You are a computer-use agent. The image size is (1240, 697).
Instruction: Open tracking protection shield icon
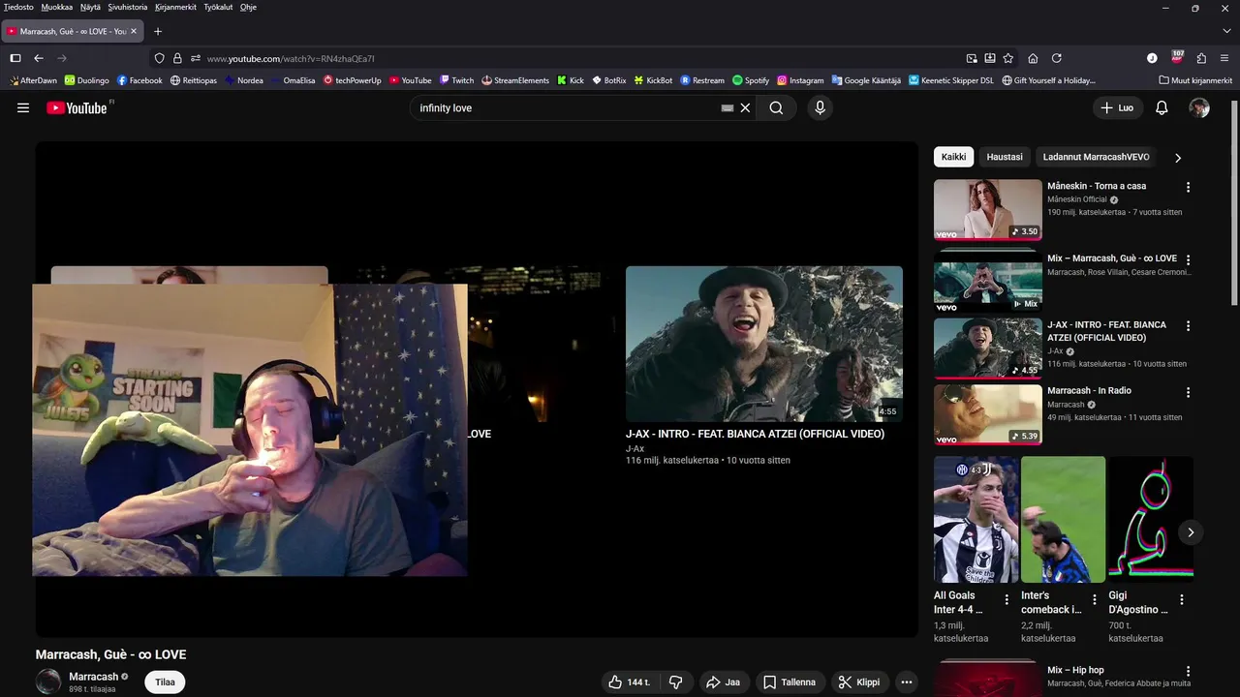160,58
